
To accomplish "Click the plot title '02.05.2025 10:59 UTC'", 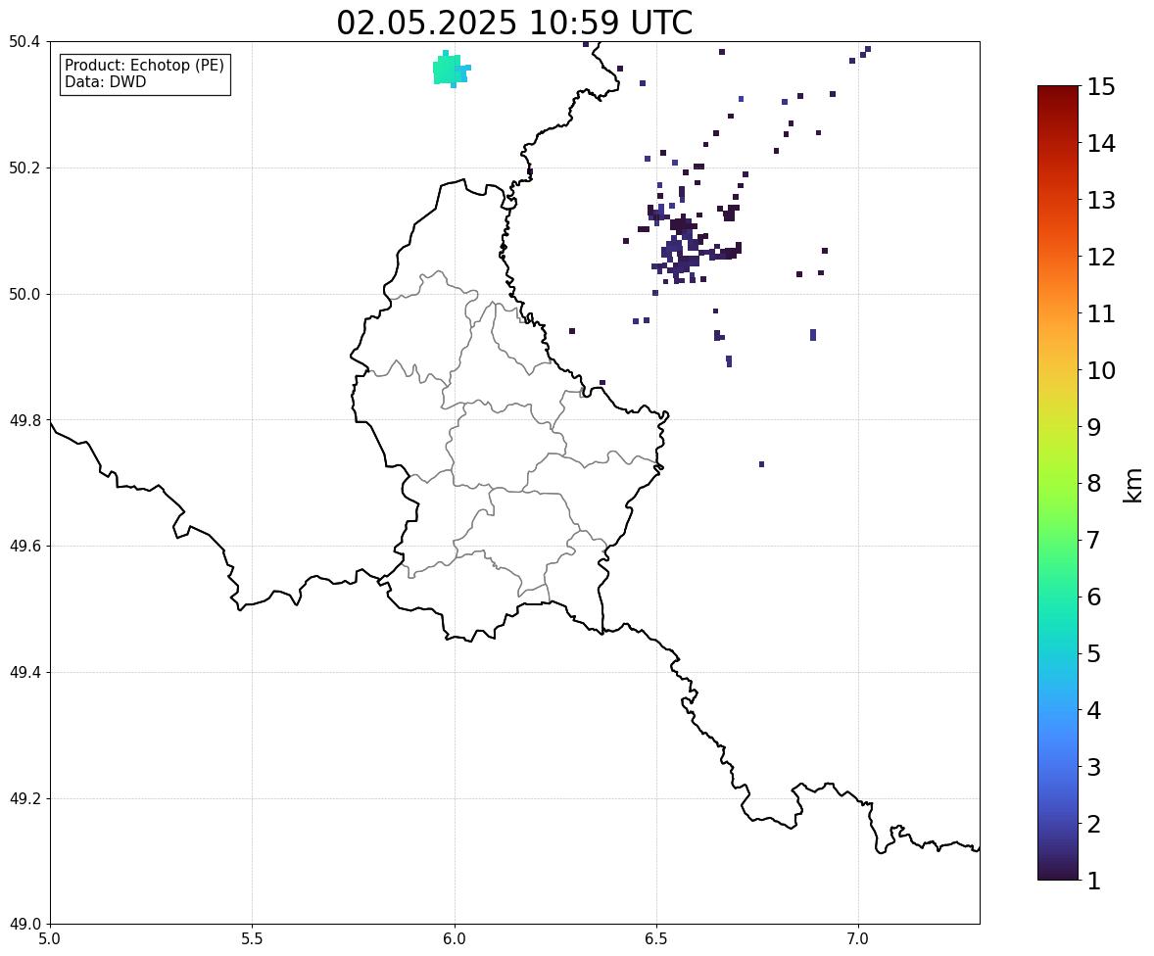I will 514,23.
